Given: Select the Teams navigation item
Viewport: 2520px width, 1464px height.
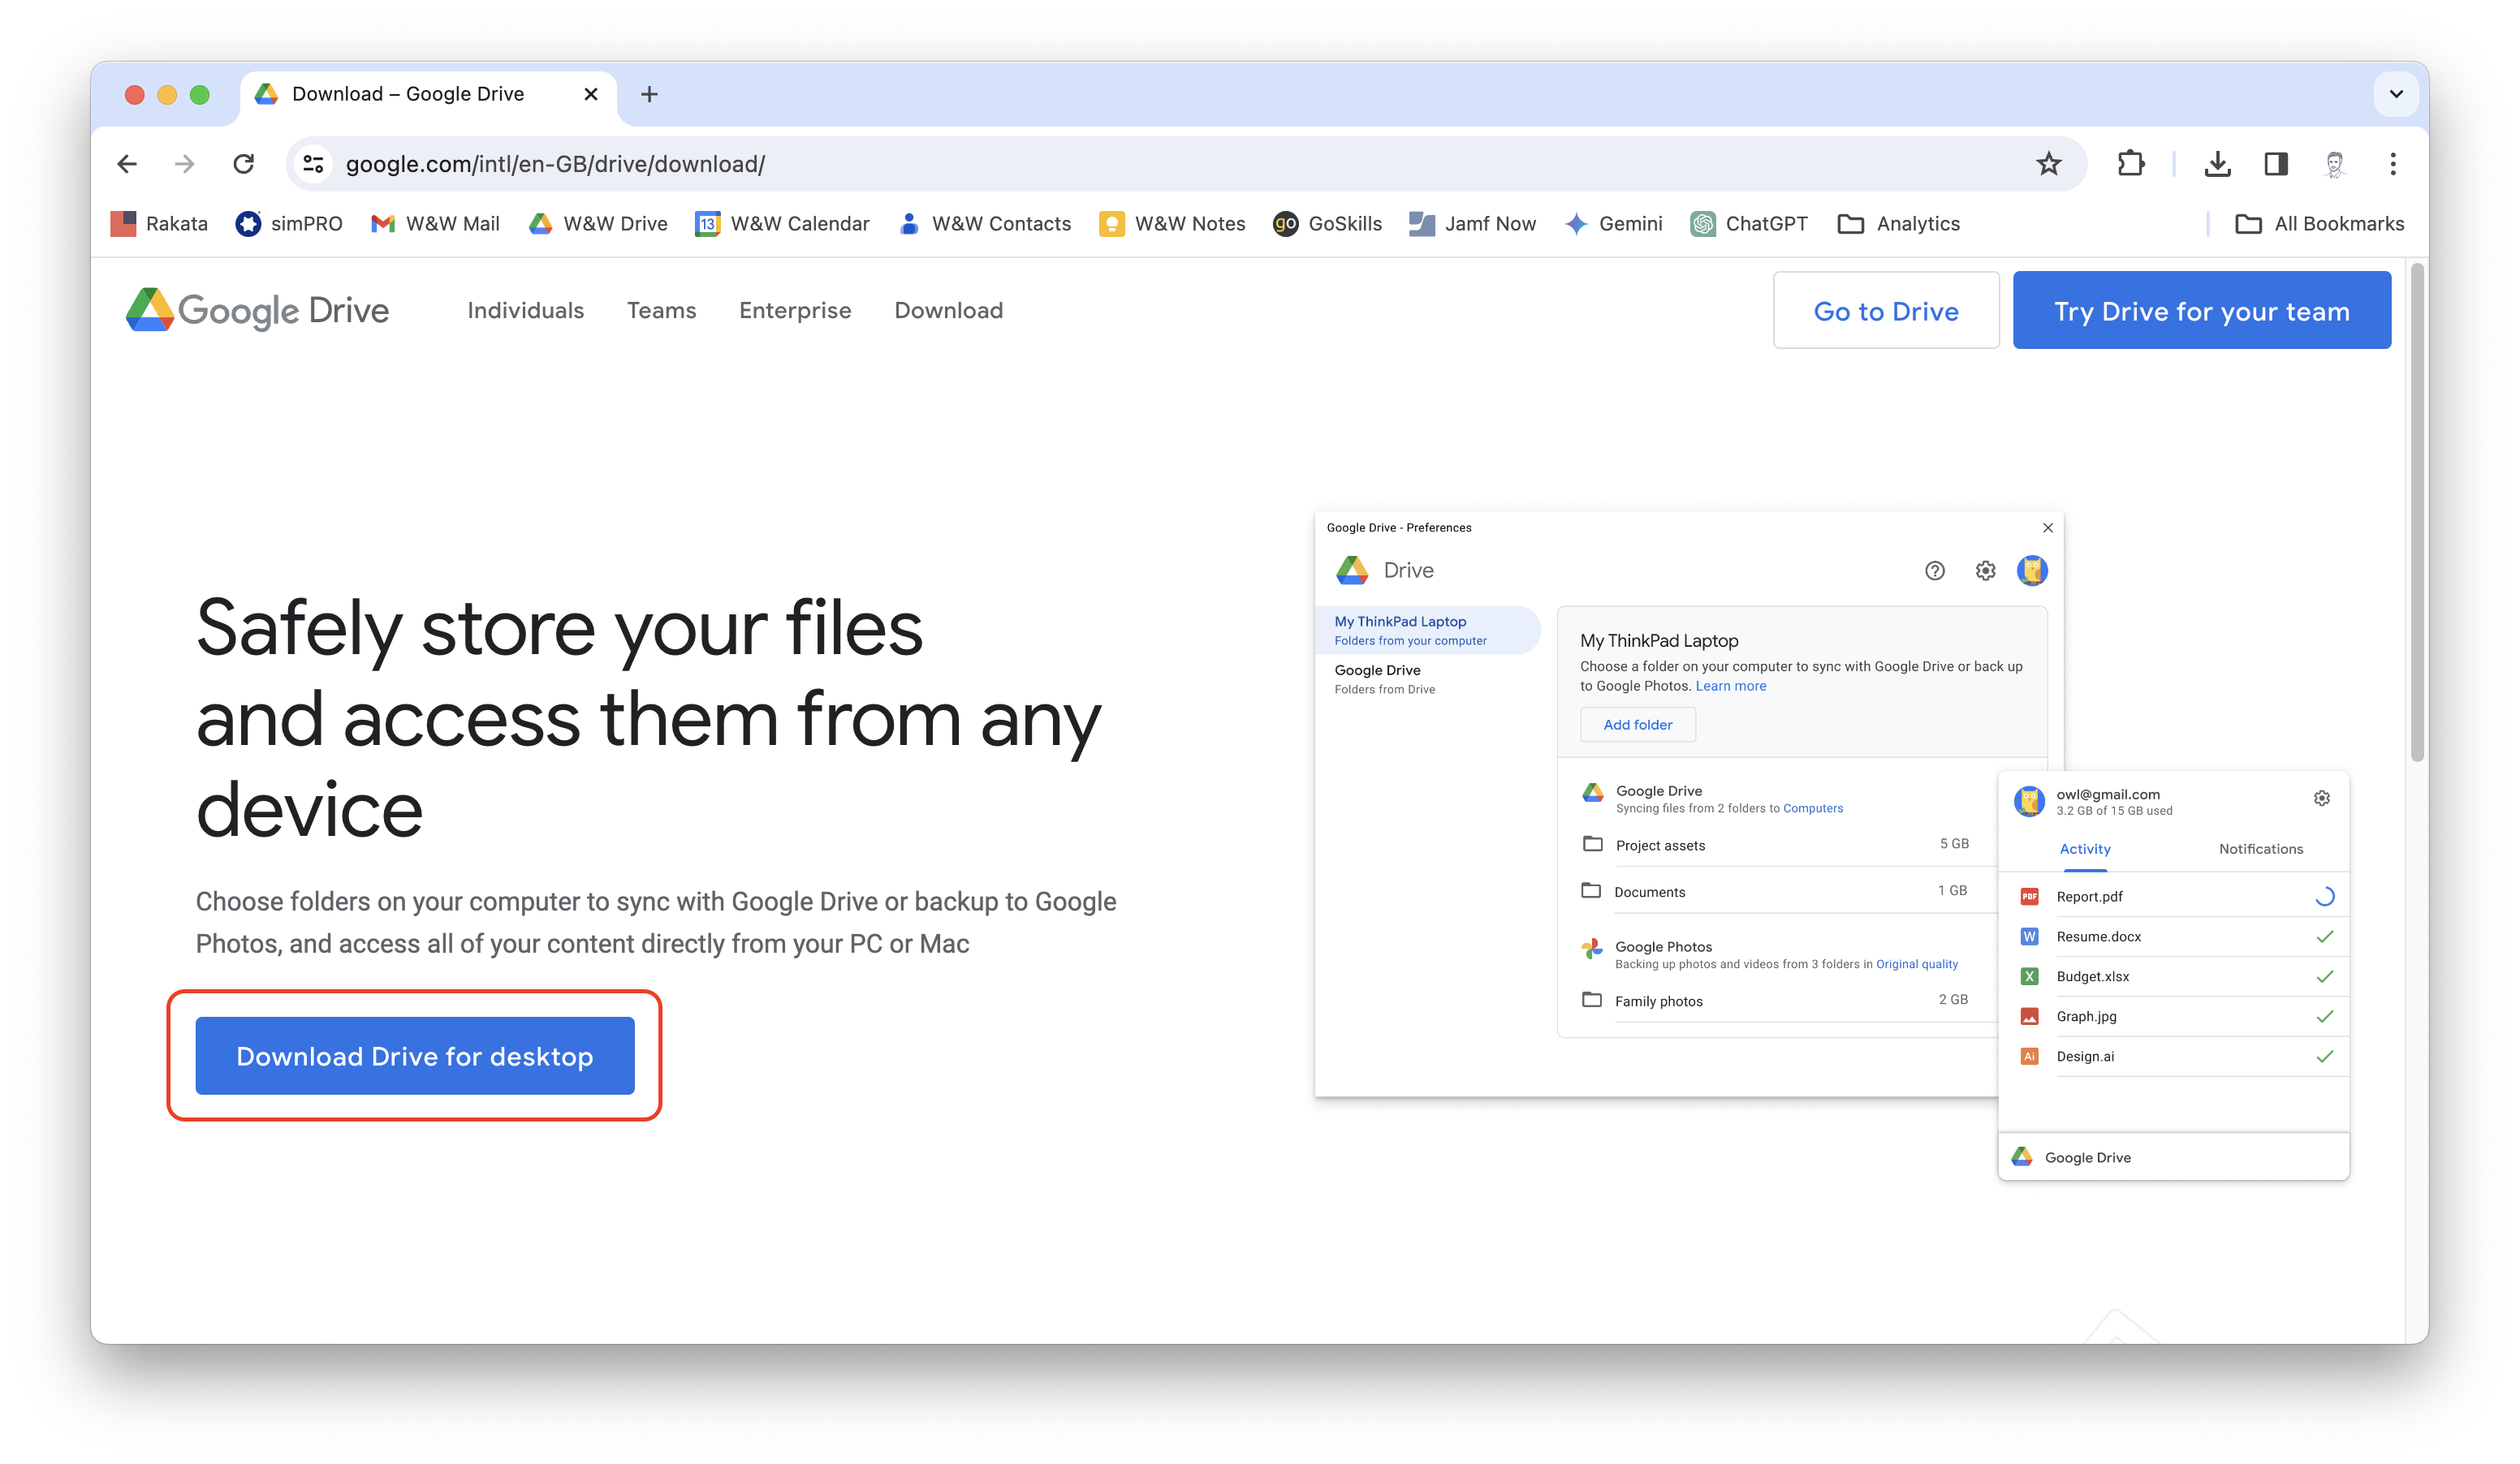Looking at the screenshot, I should [661, 311].
